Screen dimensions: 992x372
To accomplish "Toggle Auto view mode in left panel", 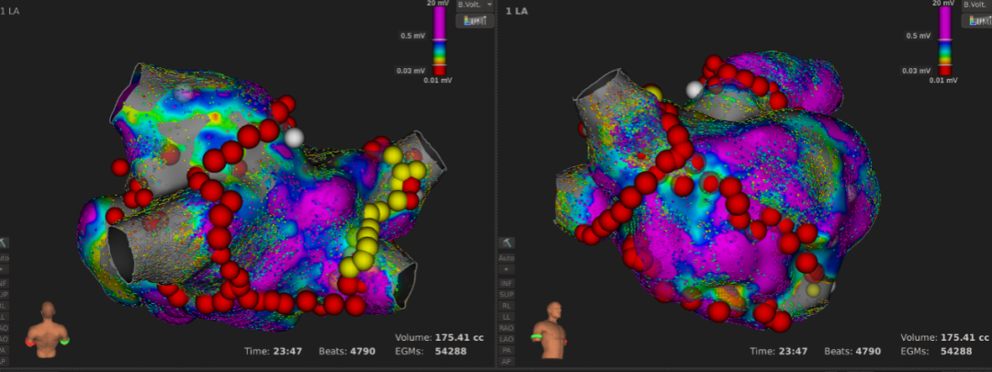I will (6, 258).
